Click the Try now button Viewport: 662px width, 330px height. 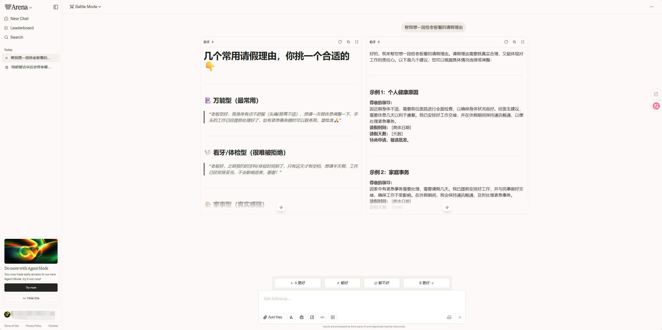click(x=31, y=288)
